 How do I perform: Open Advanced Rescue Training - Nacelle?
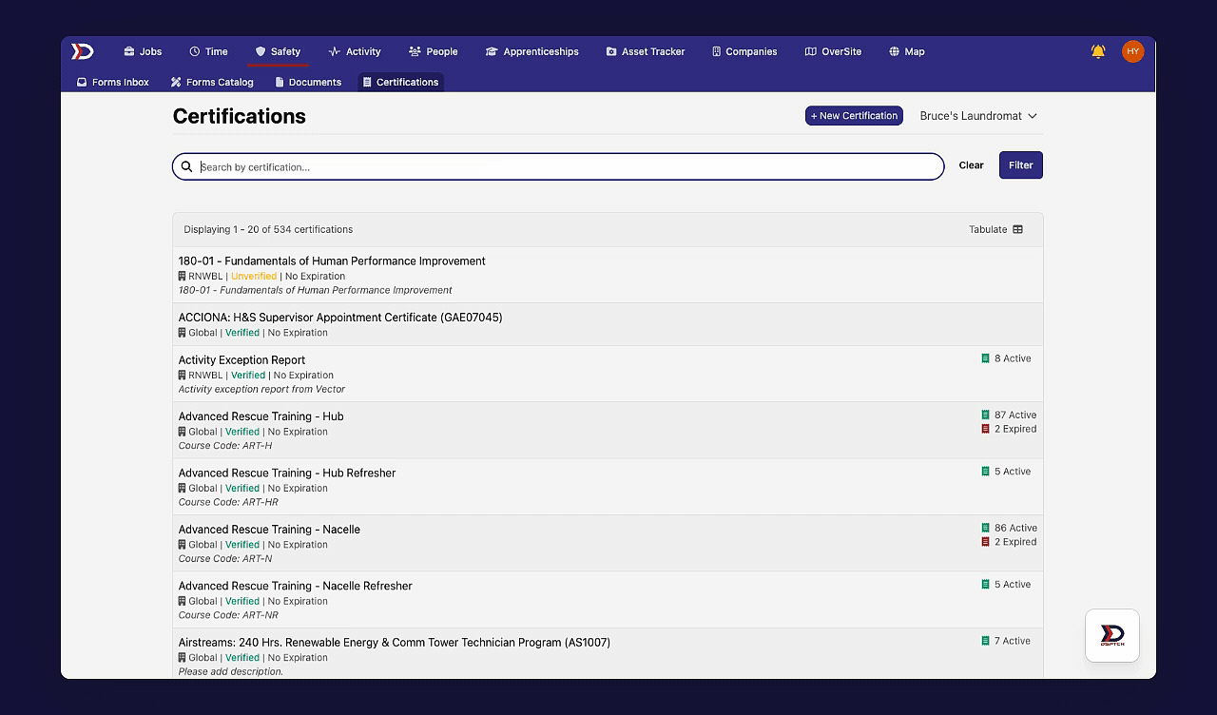point(269,530)
